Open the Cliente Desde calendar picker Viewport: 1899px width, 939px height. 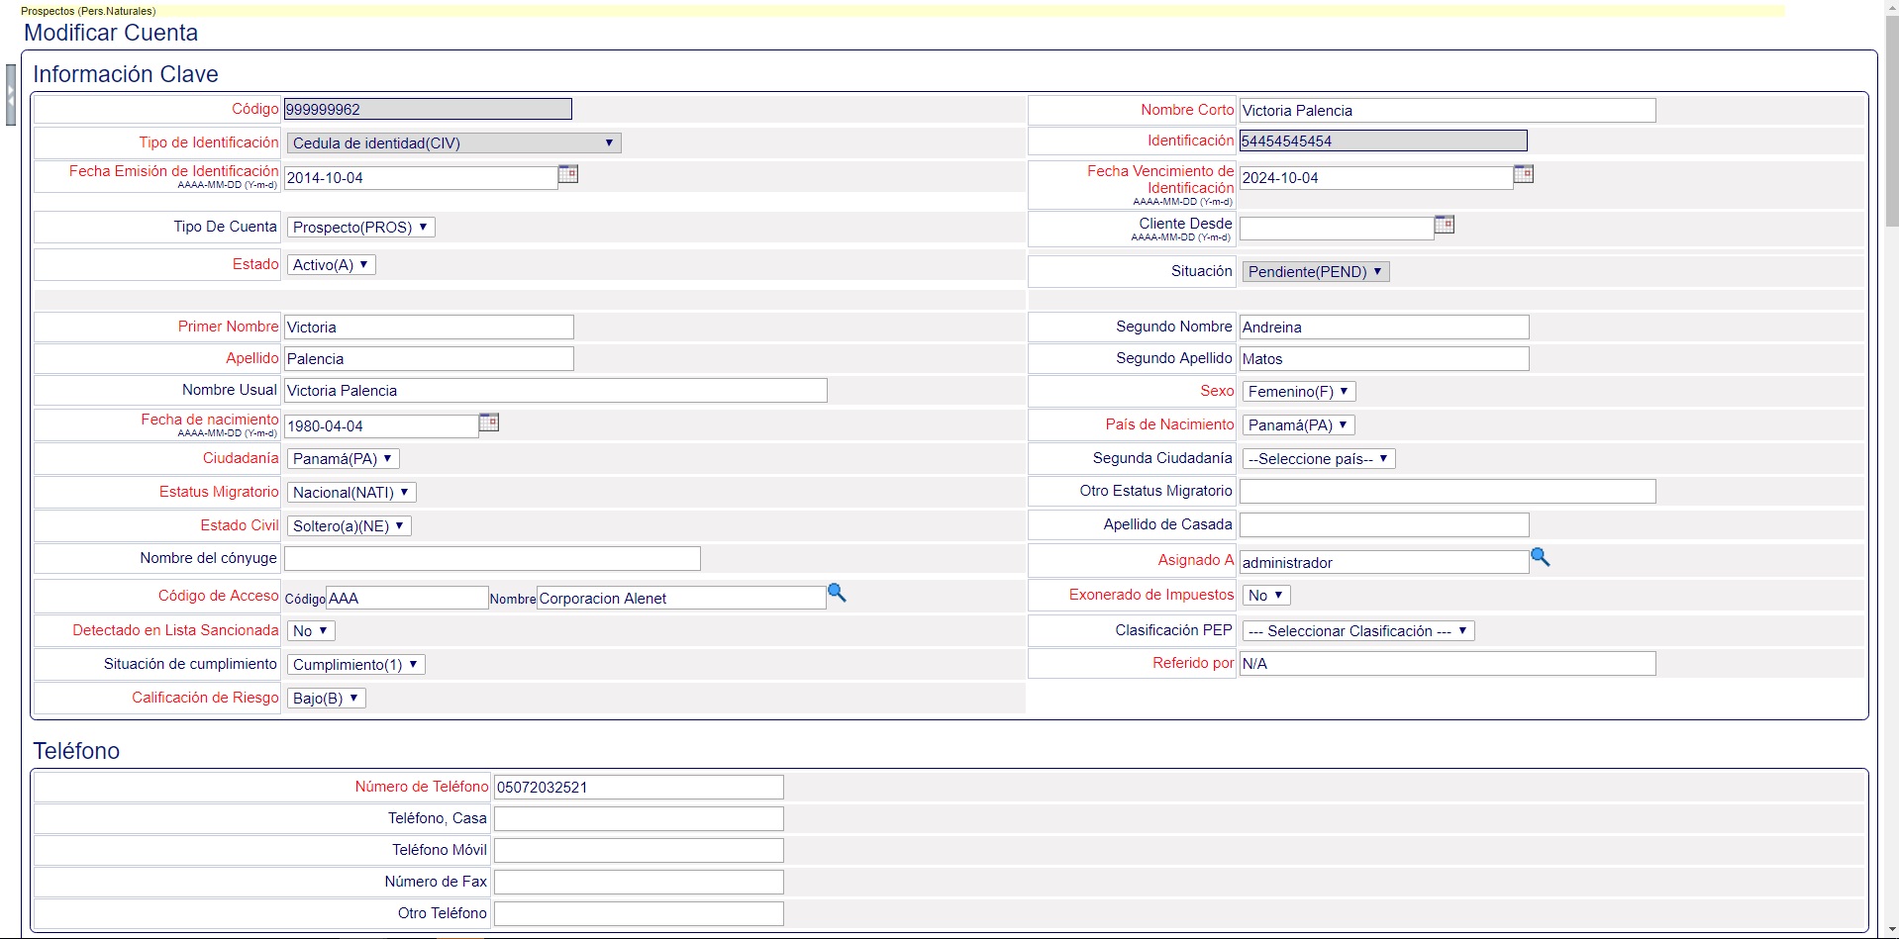tap(1444, 226)
